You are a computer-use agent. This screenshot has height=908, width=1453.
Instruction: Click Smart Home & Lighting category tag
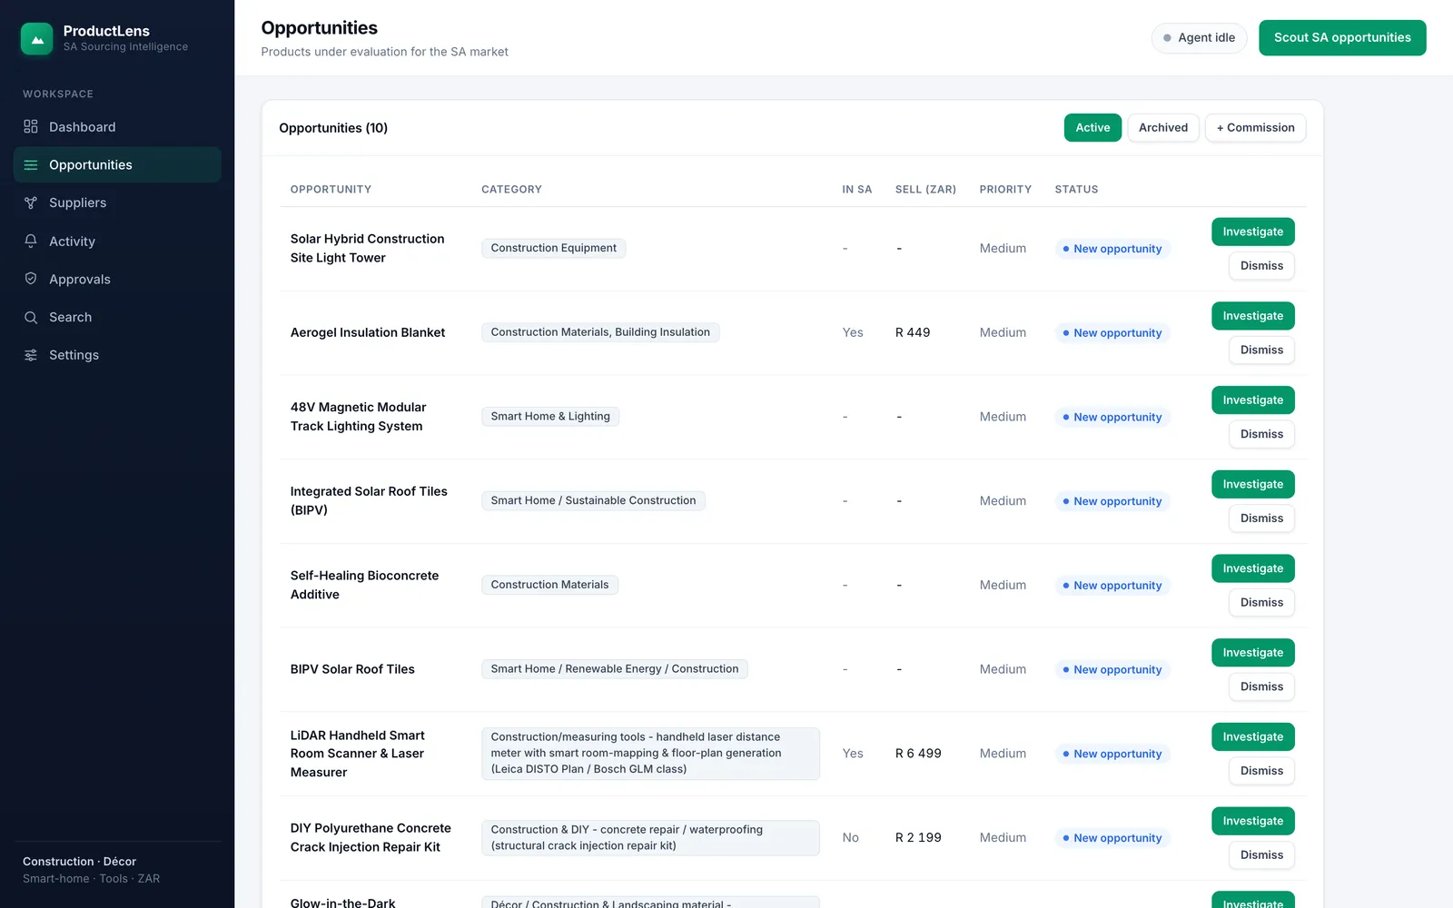click(x=550, y=417)
